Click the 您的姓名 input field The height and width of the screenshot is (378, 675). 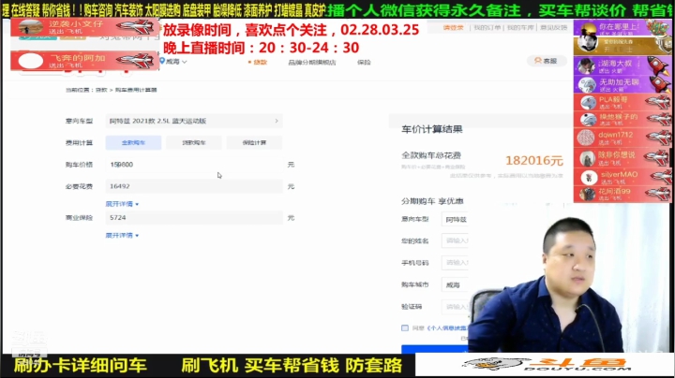455,241
